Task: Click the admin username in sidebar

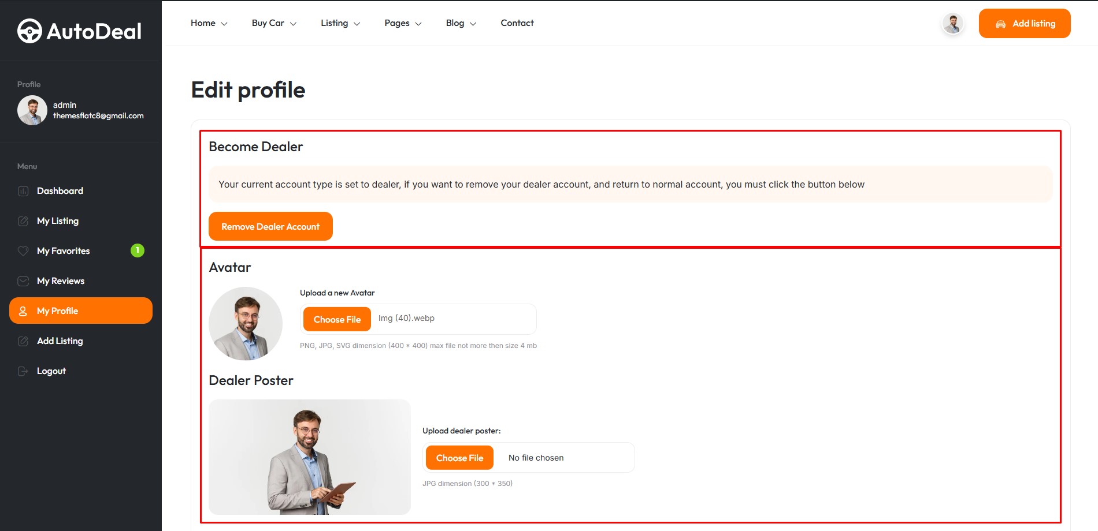Action: click(x=65, y=105)
